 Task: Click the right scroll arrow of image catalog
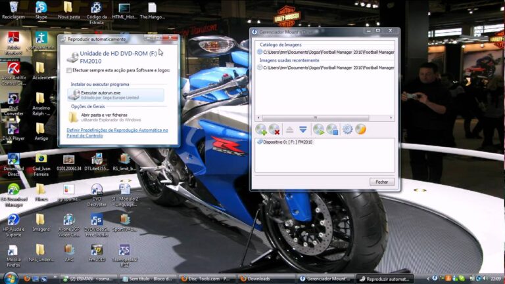tap(391, 117)
